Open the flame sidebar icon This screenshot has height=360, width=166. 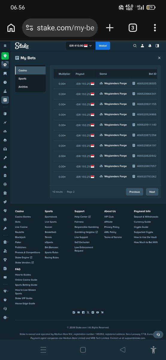[x=5, y=140]
